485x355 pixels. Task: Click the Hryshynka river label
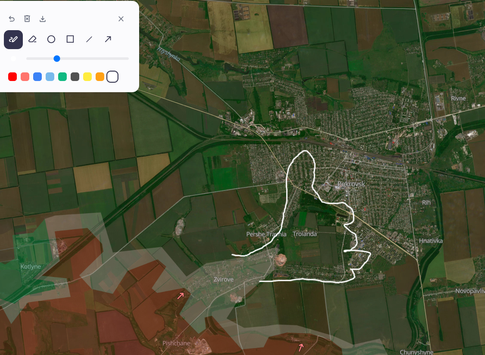(168, 54)
